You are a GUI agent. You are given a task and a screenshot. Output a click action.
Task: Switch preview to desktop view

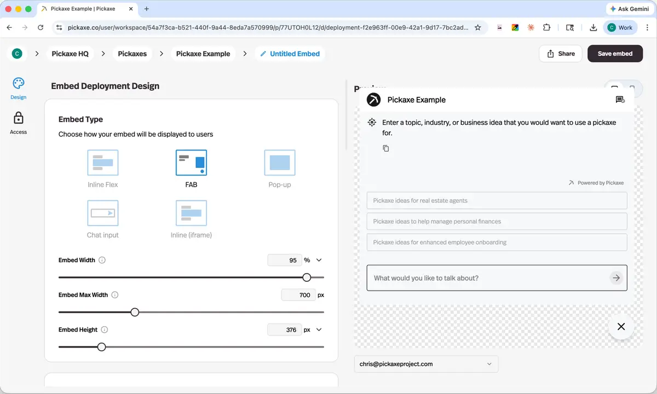[614, 88]
